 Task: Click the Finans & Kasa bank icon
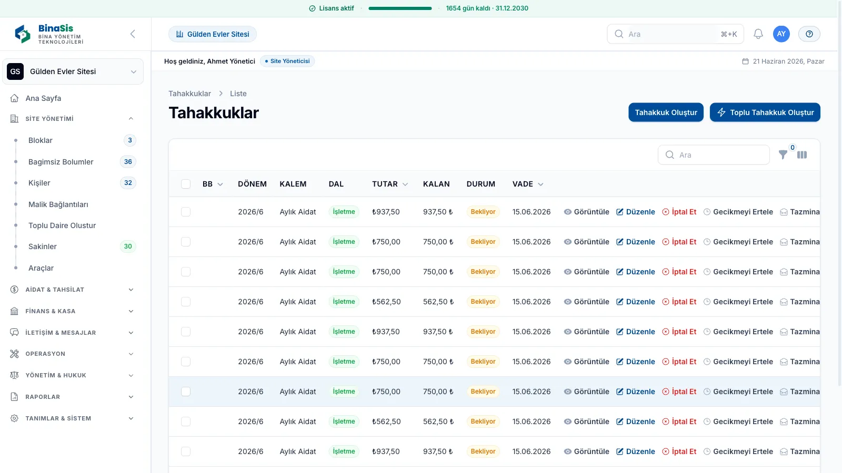[x=15, y=311]
